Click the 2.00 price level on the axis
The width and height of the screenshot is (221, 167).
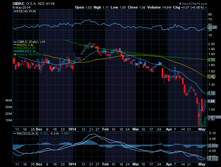[x=212, y=44]
